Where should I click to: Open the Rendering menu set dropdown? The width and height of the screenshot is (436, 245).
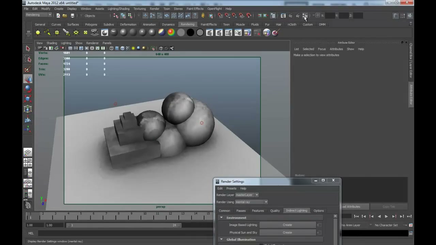pos(38,15)
